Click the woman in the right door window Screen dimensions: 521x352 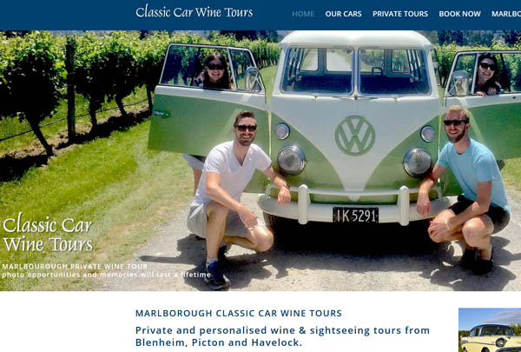coord(487,74)
